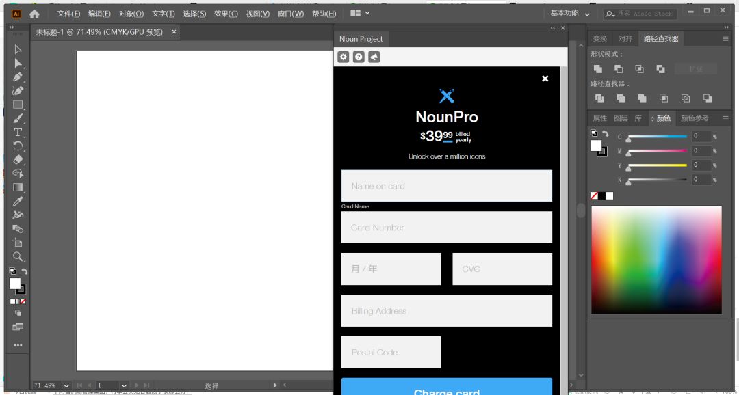Close the 未标题-1 document tab
Image resolution: width=739 pixels, height=395 pixels.
[x=174, y=31]
